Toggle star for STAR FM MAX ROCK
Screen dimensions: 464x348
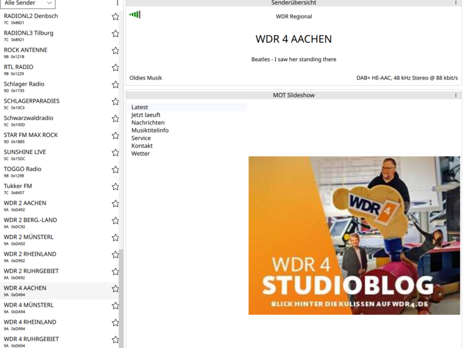pyautogui.click(x=115, y=136)
